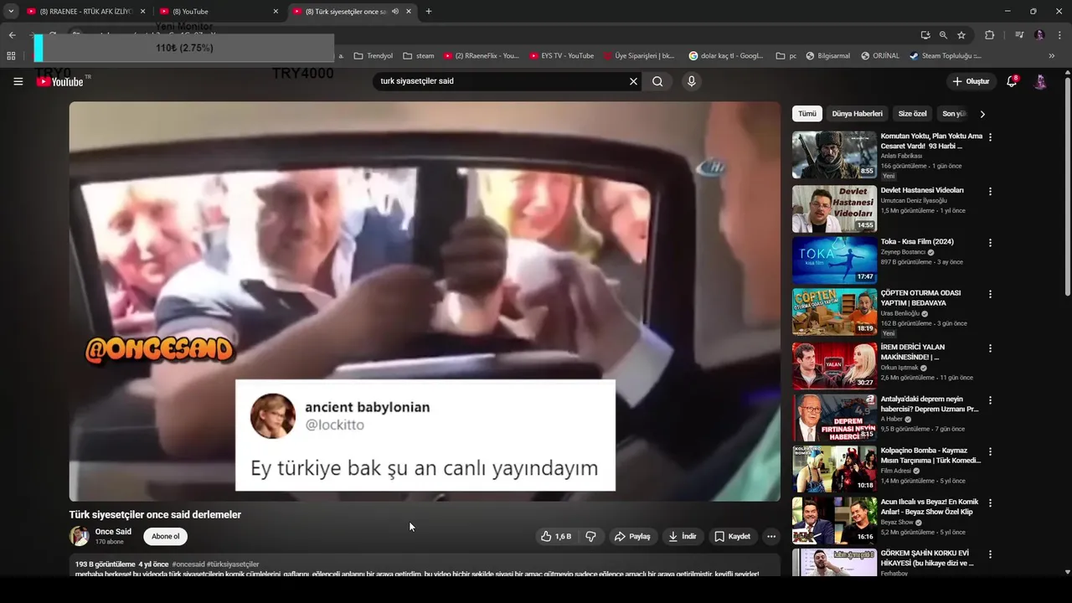Open browser zoom magnifier icon
Image resolution: width=1072 pixels, height=603 pixels.
pyautogui.click(x=943, y=35)
